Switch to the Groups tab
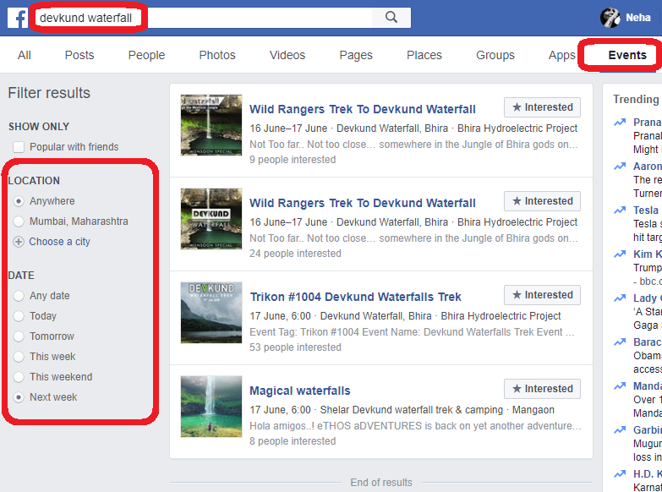This screenshot has width=662, height=492. (495, 55)
